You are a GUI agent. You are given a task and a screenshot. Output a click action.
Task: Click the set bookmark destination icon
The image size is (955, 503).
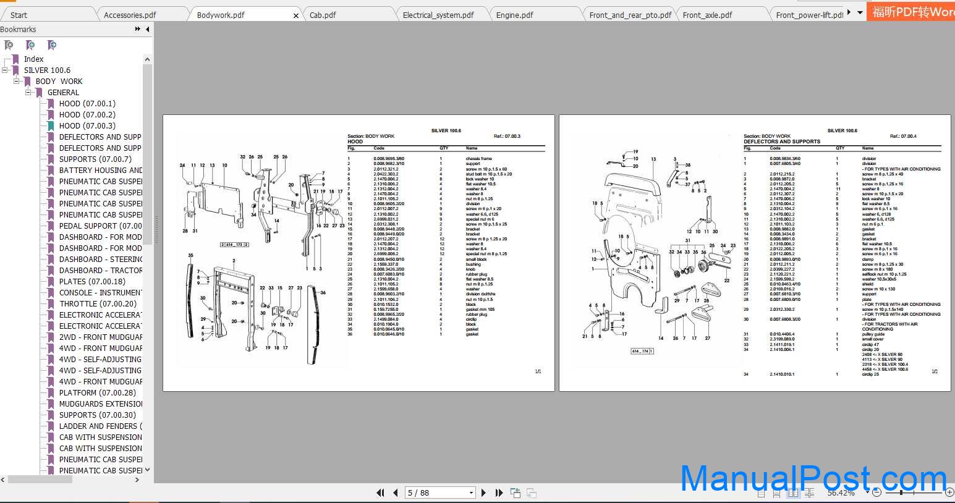tap(52, 45)
